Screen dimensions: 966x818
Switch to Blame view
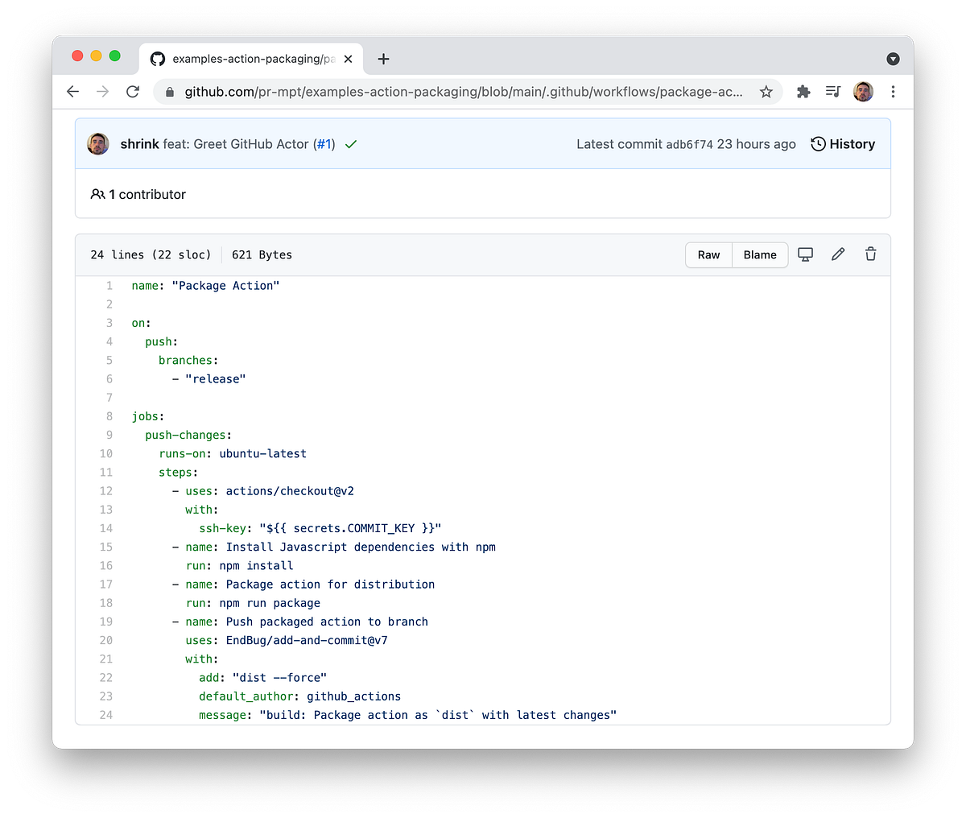tap(759, 254)
